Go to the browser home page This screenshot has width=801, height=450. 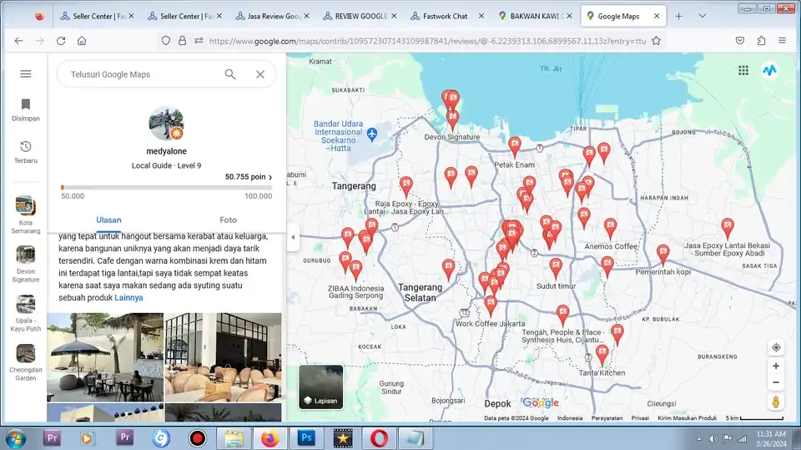[x=82, y=41]
